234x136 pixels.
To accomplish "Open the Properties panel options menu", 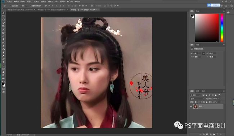I will click(x=224, y=45).
